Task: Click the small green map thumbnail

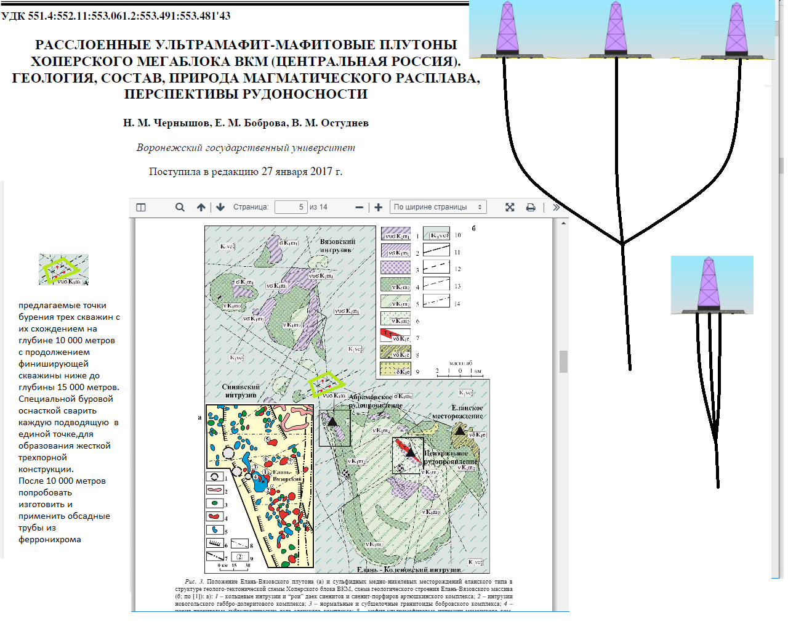Action: click(63, 269)
